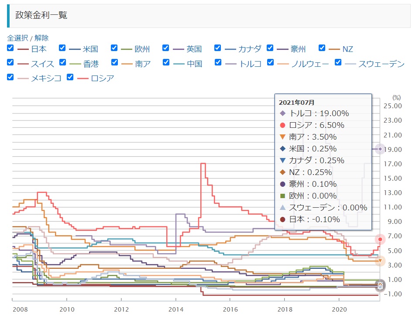Click the カナダ legend label
Image resolution: width=416 pixels, height=319 pixels.
point(250,49)
